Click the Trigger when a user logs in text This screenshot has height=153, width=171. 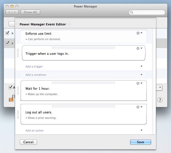pos(47,54)
